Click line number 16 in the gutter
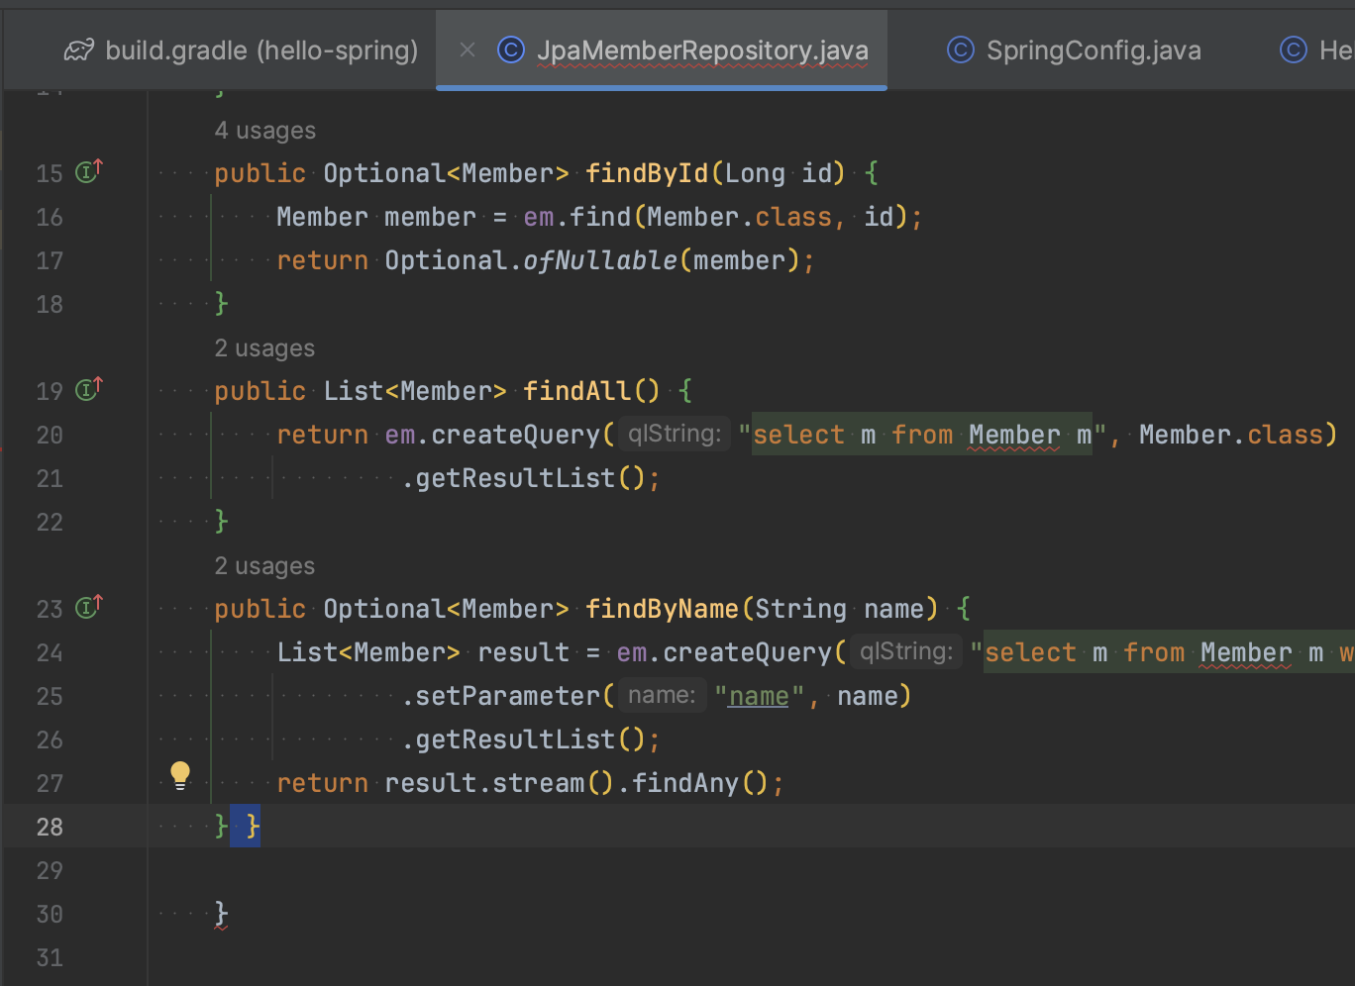The width and height of the screenshot is (1355, 986). pos(50,217)
